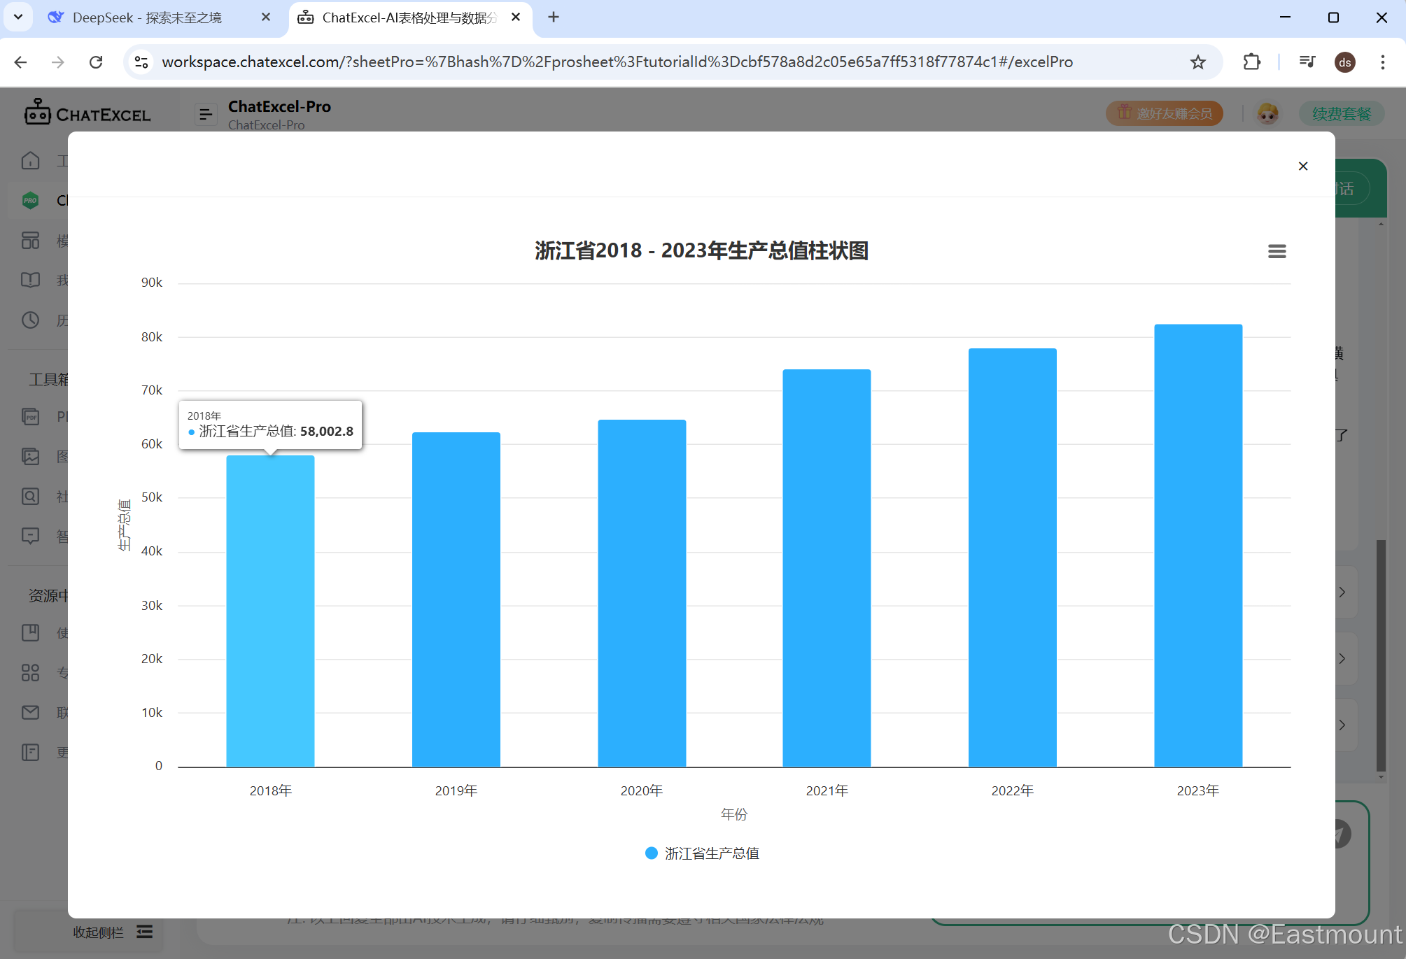Click the site information icon in address bar
1406x959 pixels.
pyautogui.click(x=141, y=62)
